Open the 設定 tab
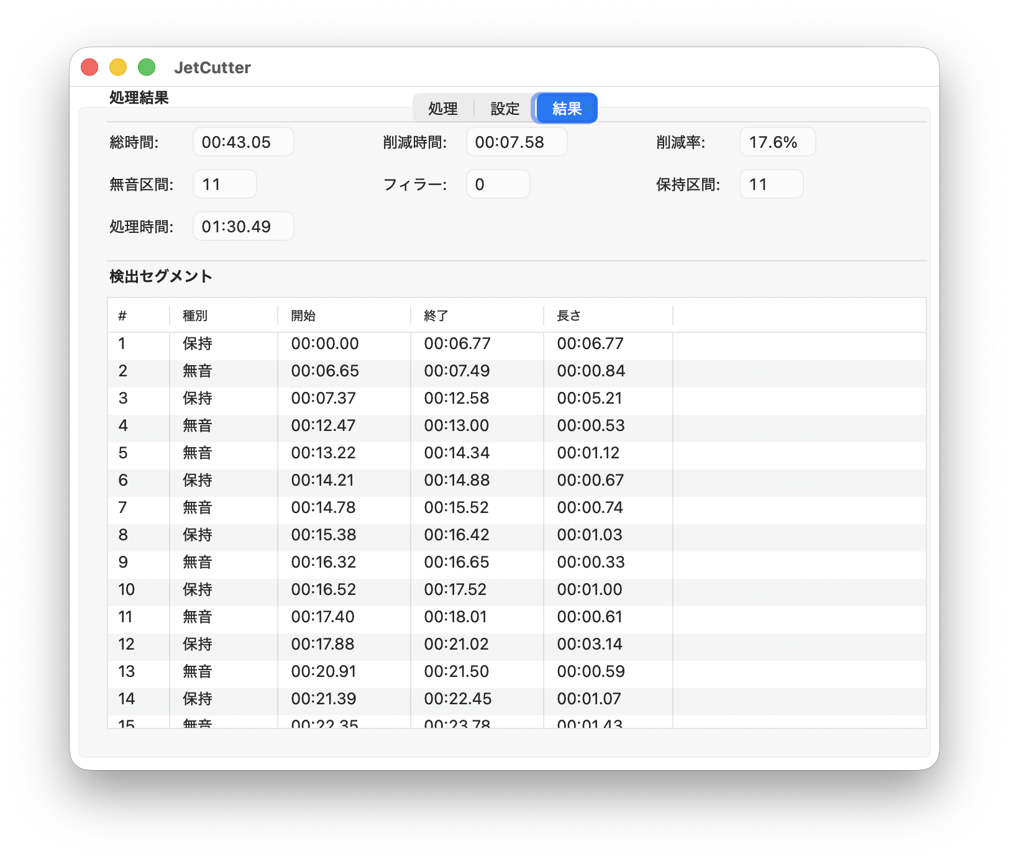The image size is (1009, 862). click(504, 109)
